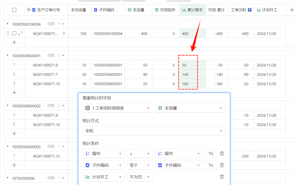The image size is (294, 185).
Task: Open the 计划开工 condition field dropdown
Action: pos(104,177)
